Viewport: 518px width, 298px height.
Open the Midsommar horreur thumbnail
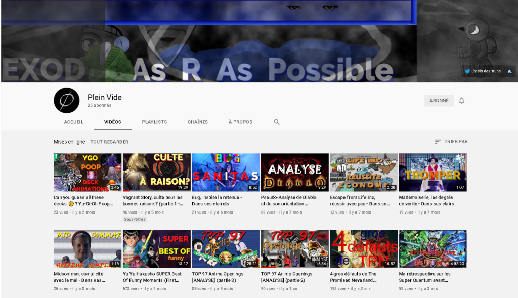pos(88,249)
